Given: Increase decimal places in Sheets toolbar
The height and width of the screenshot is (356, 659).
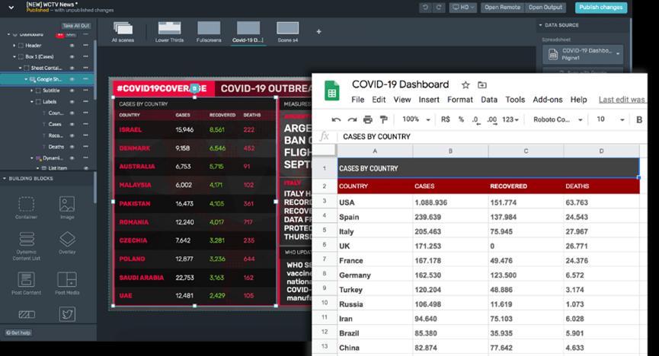Looking at the screenshot, I should 491,120.
